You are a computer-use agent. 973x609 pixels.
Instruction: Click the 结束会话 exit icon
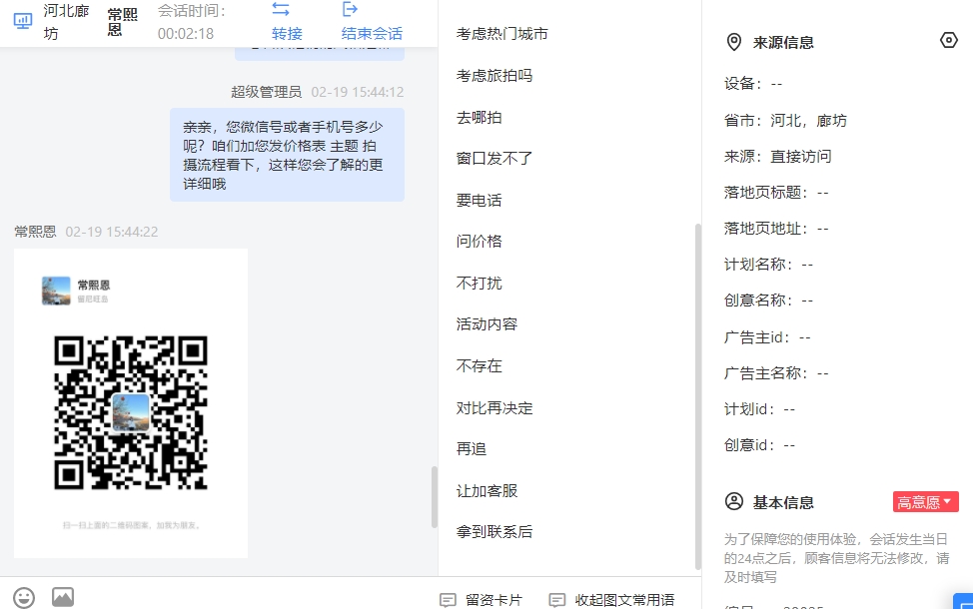[x=350, y=9]
